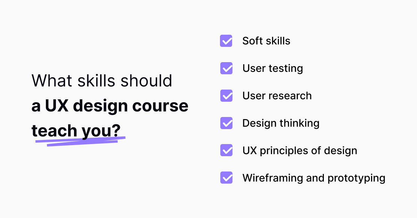This screenshot has height=218, width=417.
Task: Uncheck the Soft skills checkbox
Action: point(226,41)
